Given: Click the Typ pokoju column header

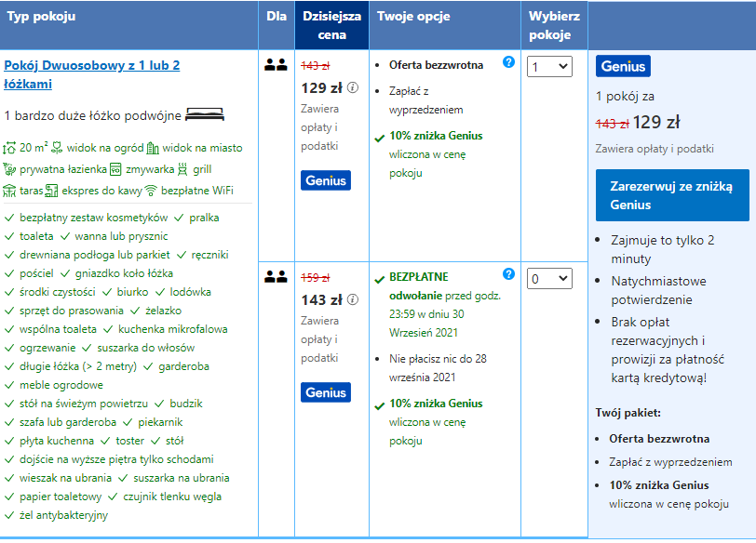Looking at the screenshot, I should point(128,25).
